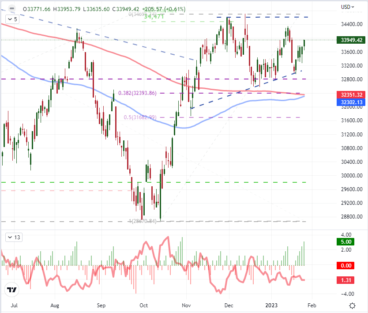
Task: Click the current price label 33949.42
Action: click(352, 40)
